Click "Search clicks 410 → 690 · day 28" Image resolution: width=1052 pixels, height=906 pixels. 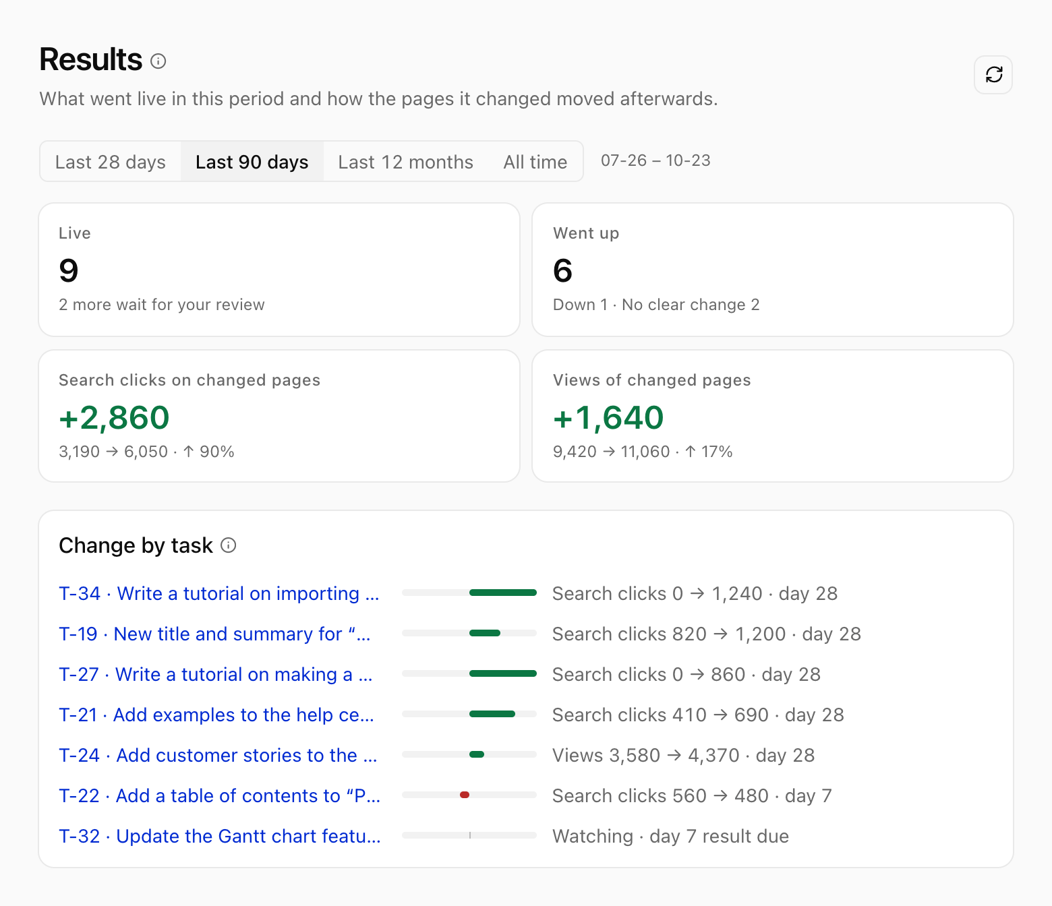click(699, 715)
